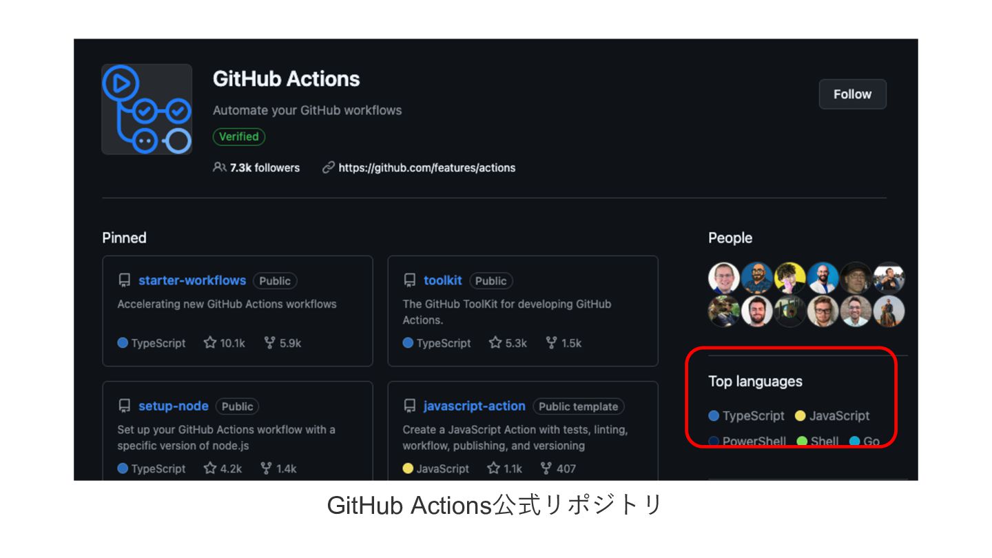Click the Follow button
The height and width of the screenshot is (558, 992).
click(852, 94)
